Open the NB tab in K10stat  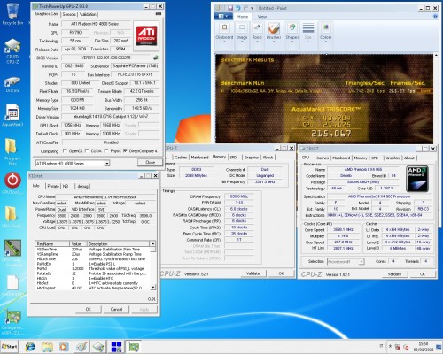coord(66,186)
